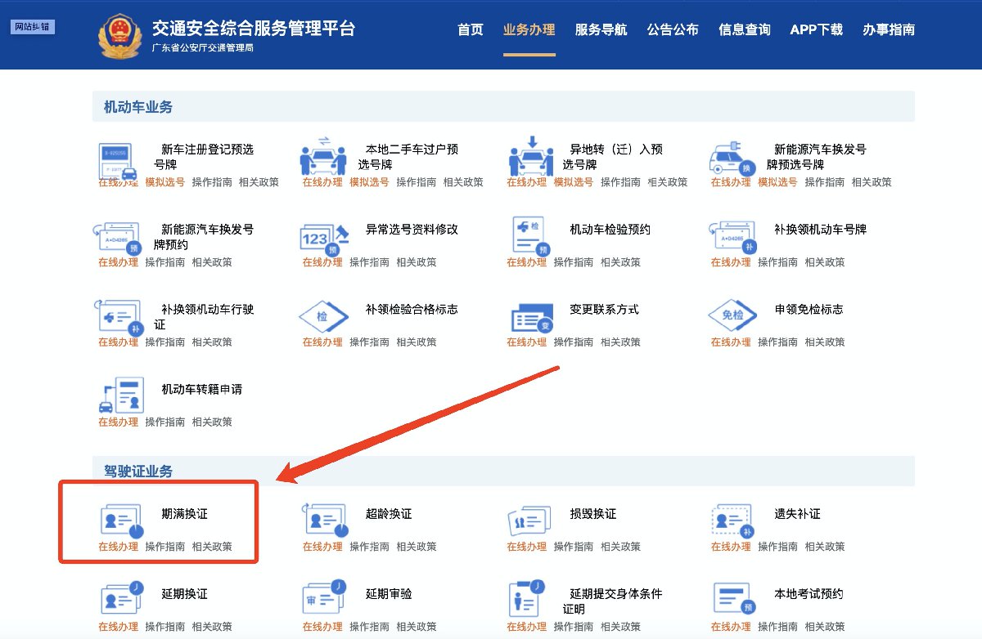Viewport: 982px width, 639px height.
Task: Click the 机动车转籍申请 icon
Action: coord(120,396)
